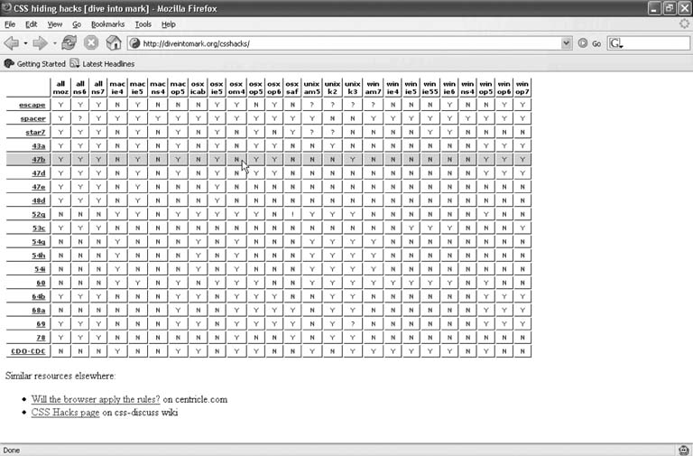Click the Go button icon beside the address bar

coord(583,43)
